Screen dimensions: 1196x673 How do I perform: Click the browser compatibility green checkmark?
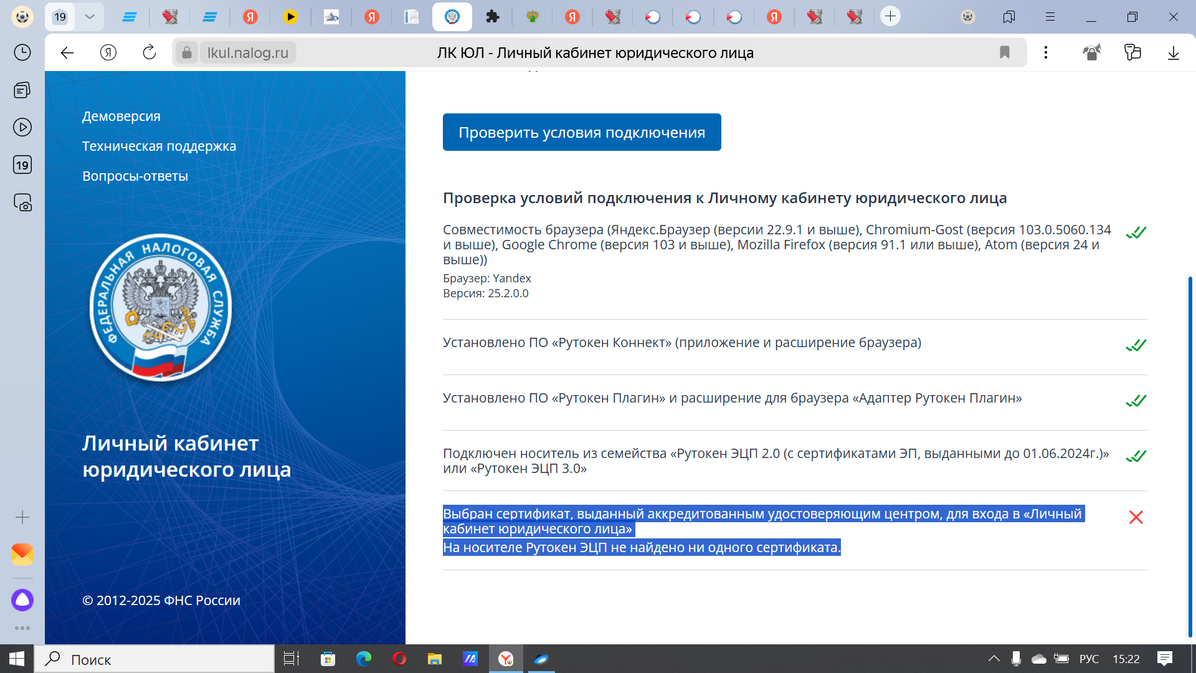[1136, 232]
